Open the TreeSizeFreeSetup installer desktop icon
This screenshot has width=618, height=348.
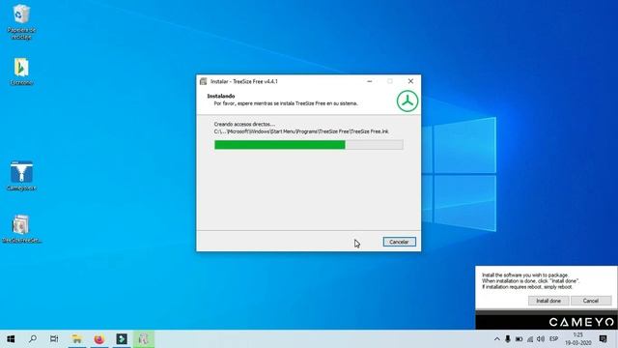tap(21, 228)
